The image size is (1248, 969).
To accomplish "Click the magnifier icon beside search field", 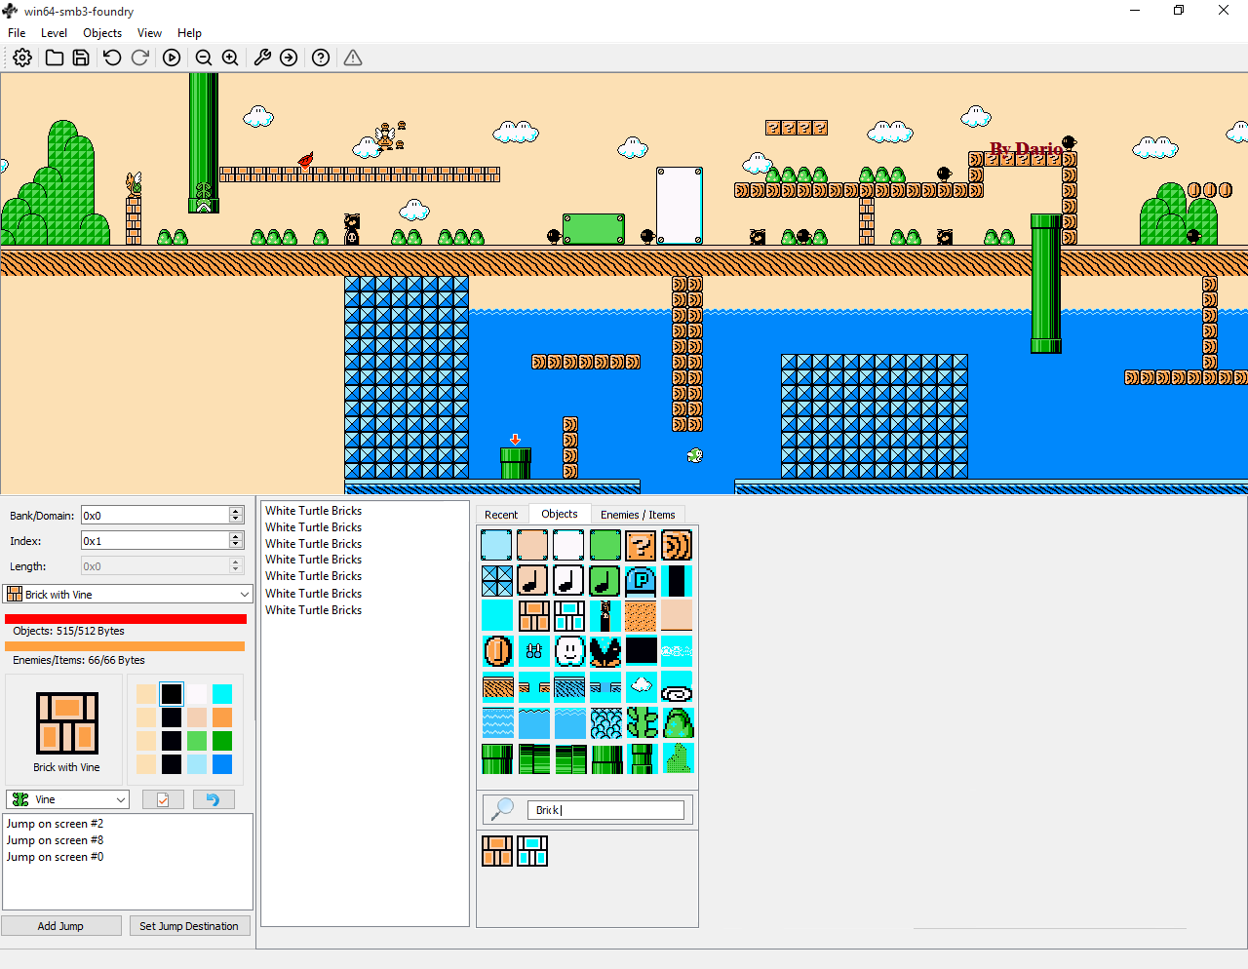I will pyautogui.click(x=503, y=809).
